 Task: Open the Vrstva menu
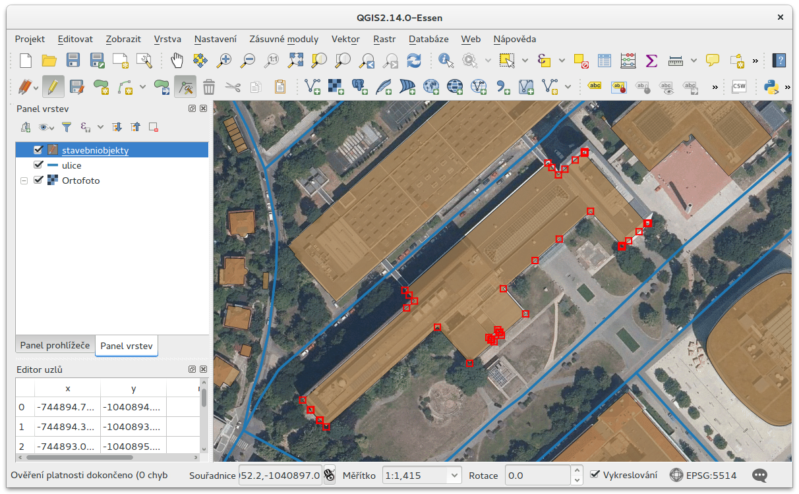167,39
